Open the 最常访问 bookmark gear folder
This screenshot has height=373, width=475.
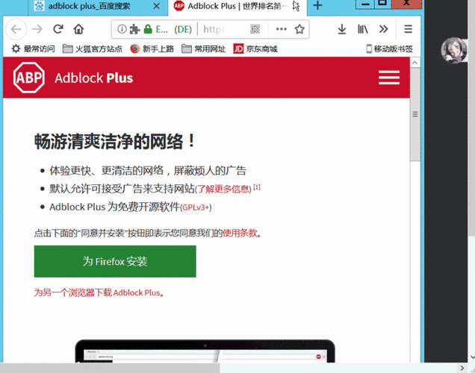(33, 48)
